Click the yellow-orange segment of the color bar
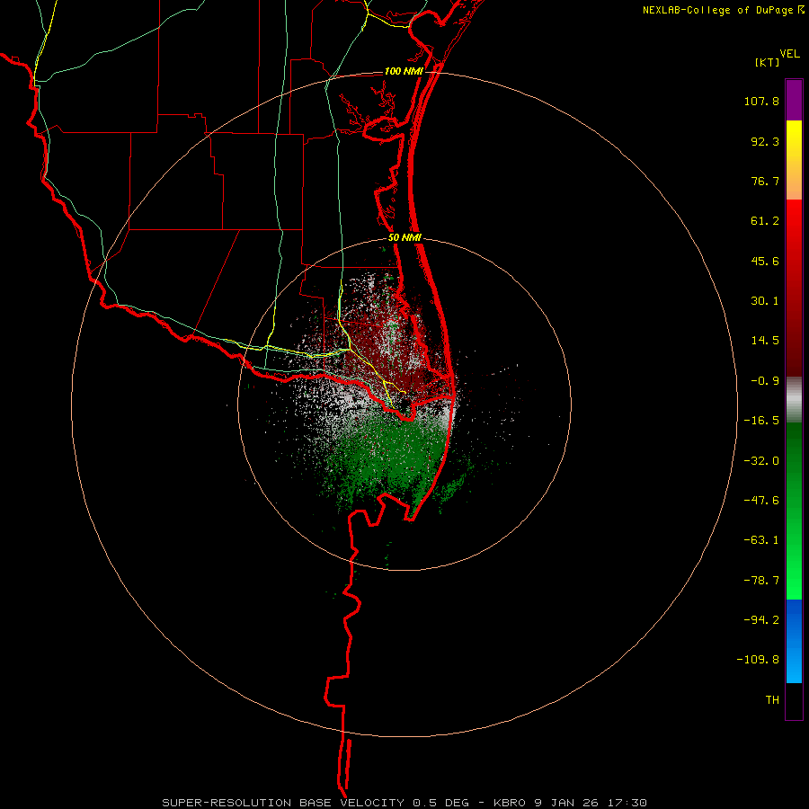The image size is (809, 809). [x=794, y=160]
